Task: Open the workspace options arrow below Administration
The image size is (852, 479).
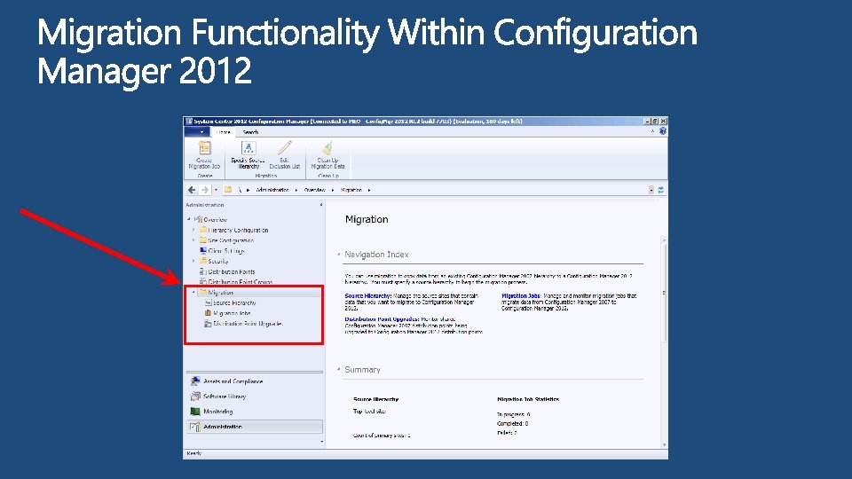Action: coord(321,442)
